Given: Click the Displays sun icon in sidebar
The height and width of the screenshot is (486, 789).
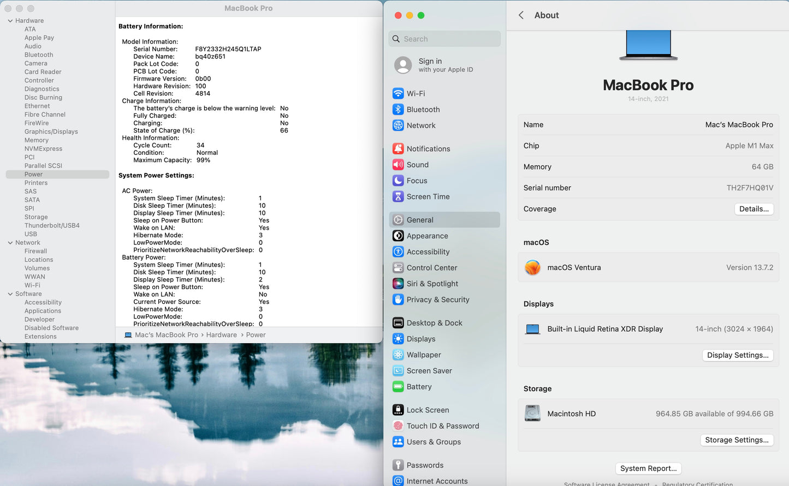Looking at the screenshot, I should (x=398, y=339).
